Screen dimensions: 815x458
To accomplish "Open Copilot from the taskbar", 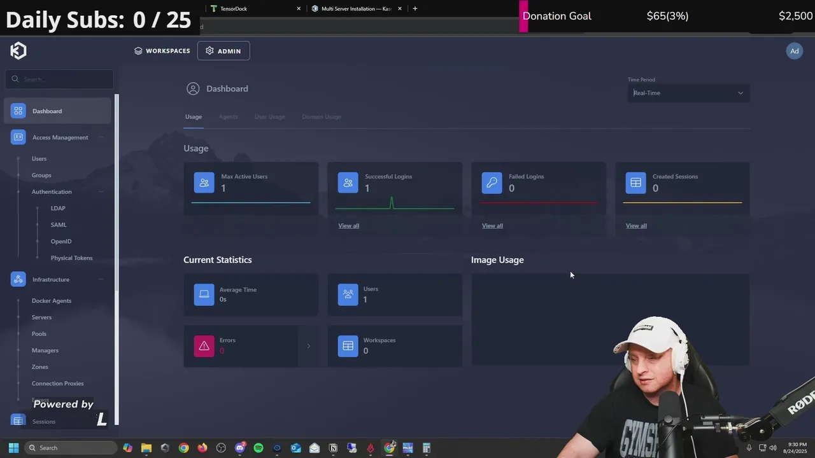I will pyautogui.click(x=127, y=448).
